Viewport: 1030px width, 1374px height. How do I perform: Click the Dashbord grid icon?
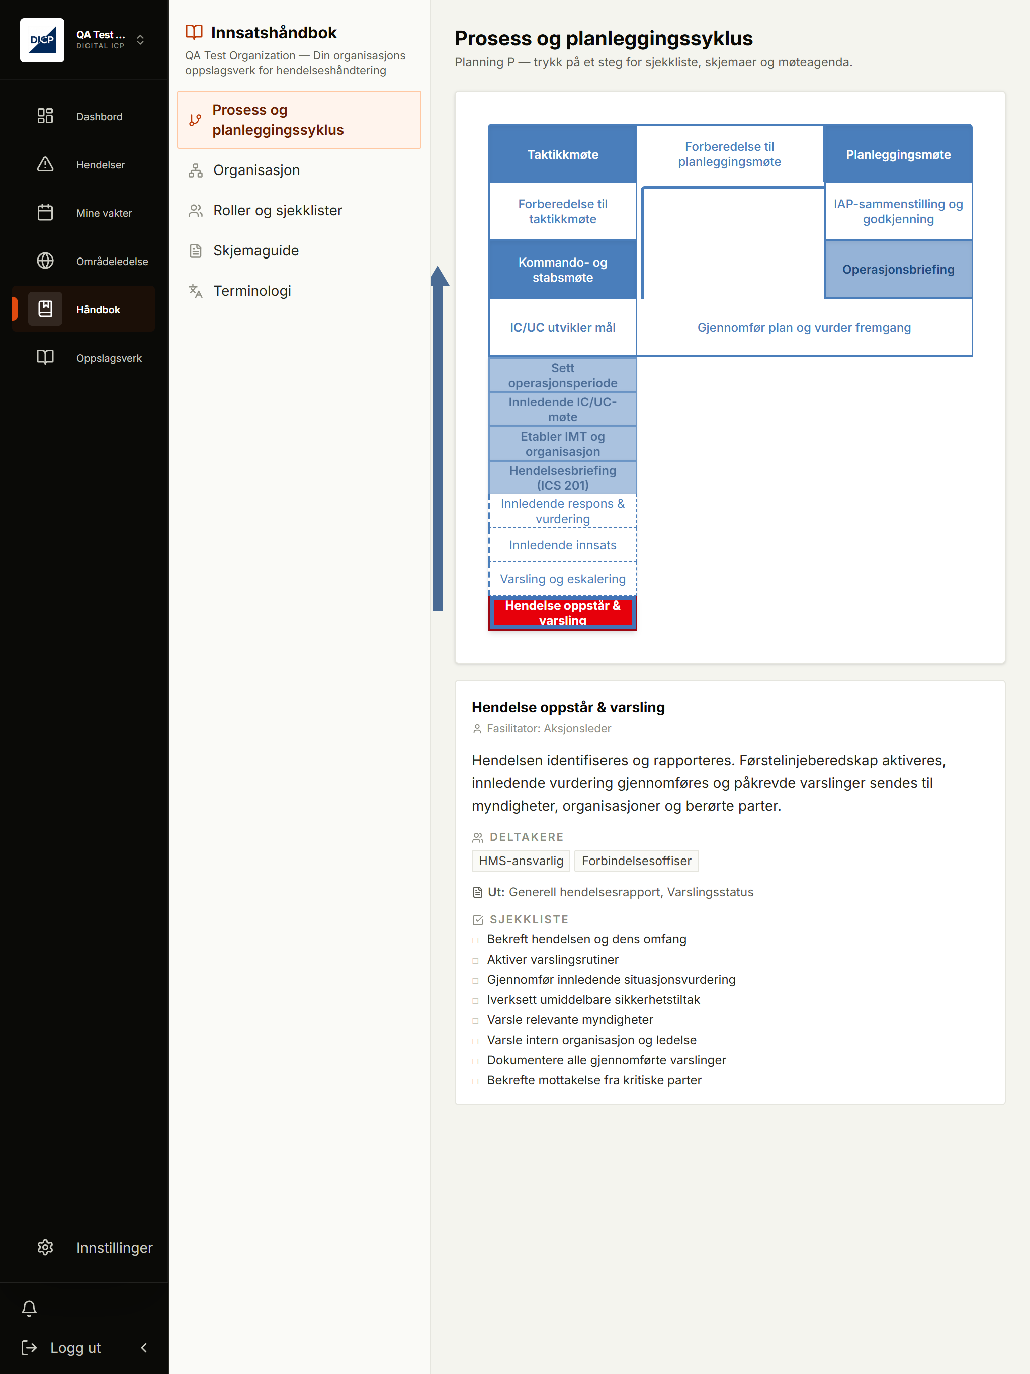45,116
